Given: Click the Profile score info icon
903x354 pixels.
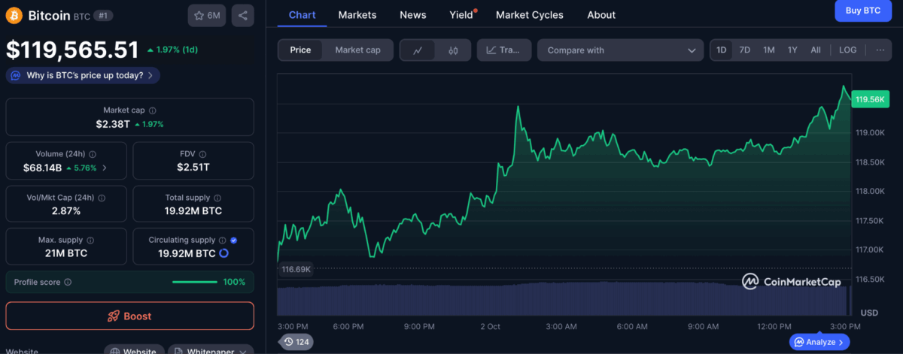Looking at the screenshot, I should pyautogui.click(x=68, y=282).
